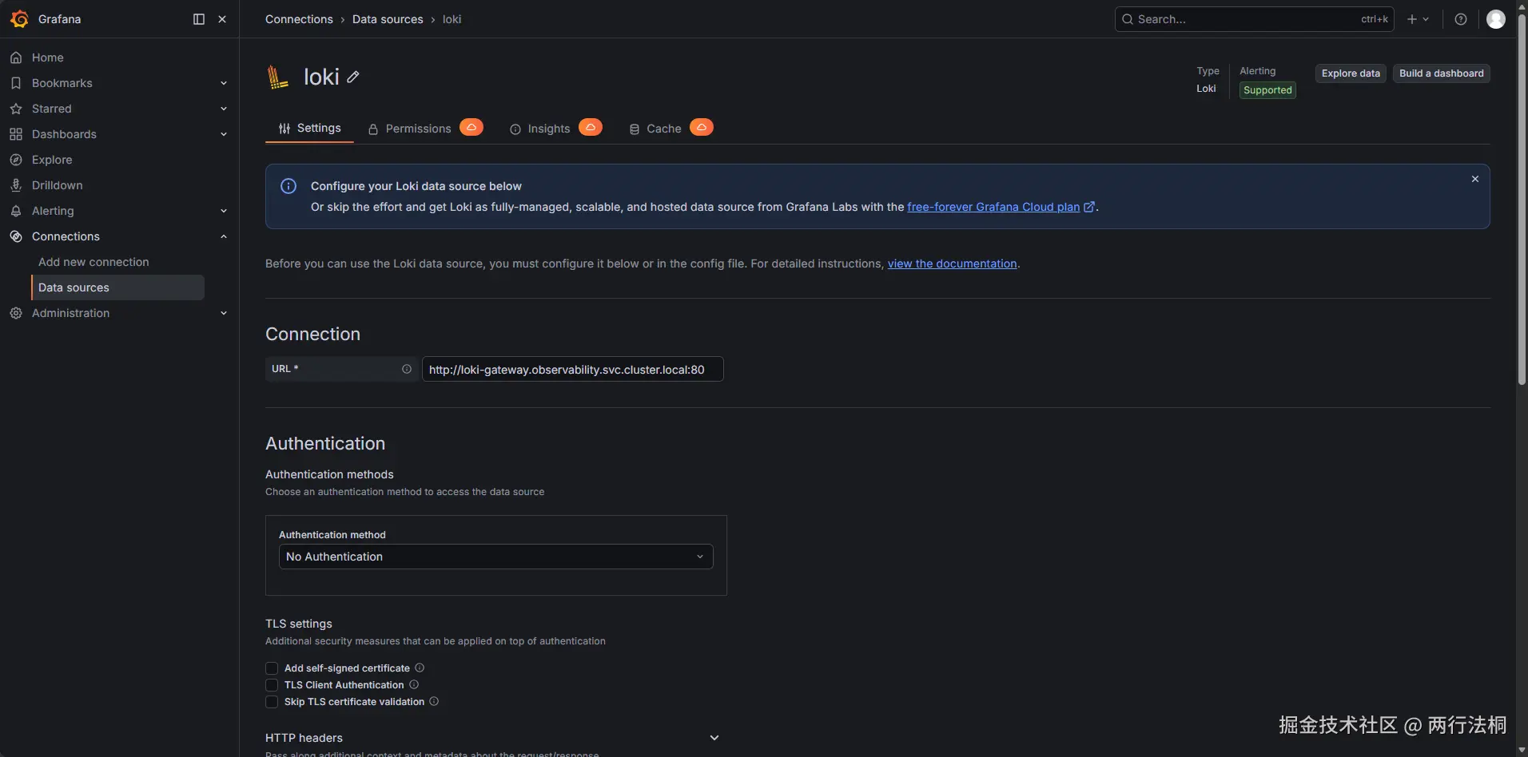Image resolution: width=1528 pixels, height=757 pixels.
Task: Expand the Dashboards section chevron
Action: 224,134
